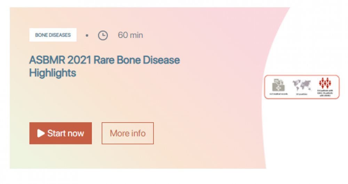Screen dimensions: 348x184
Task: Click the word Highlights in the title
Action: (x=53, y=73)
